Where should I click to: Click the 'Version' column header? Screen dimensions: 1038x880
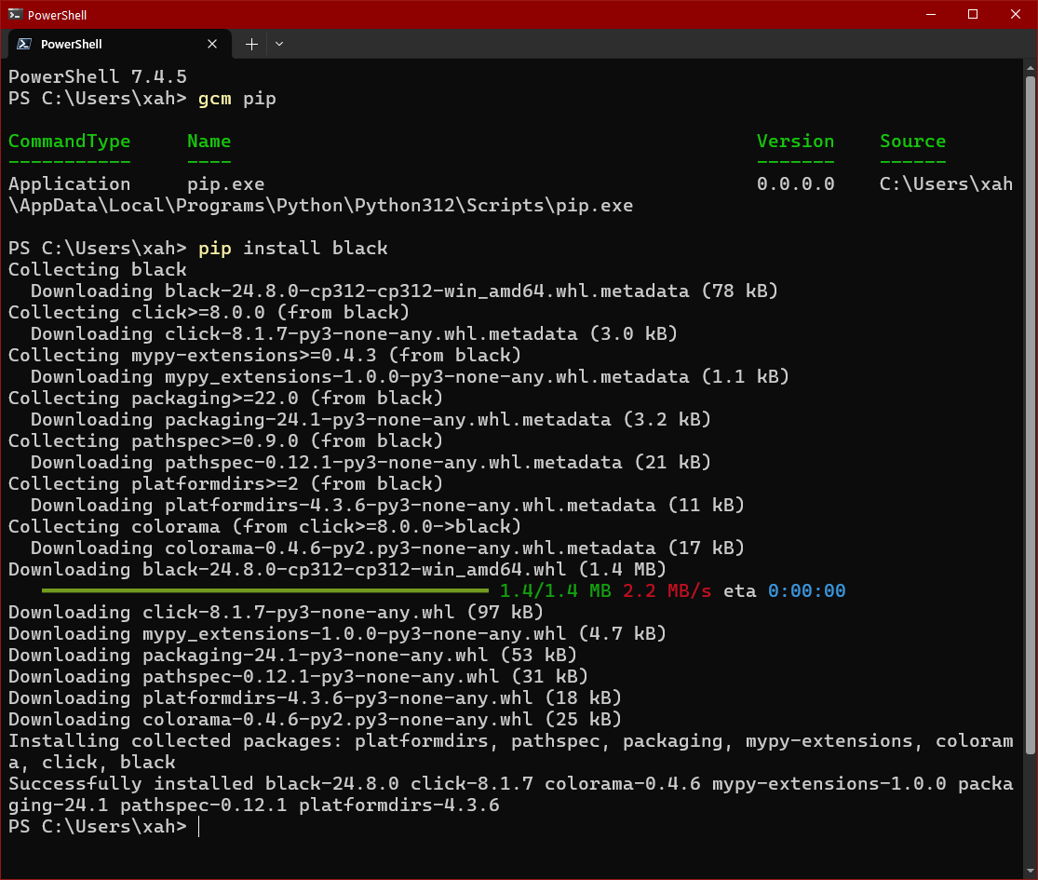[795, 141]
